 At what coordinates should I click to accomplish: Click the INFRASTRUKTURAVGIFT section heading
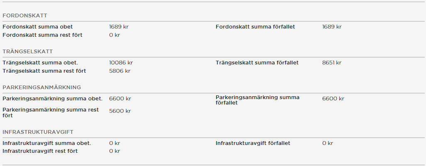pyautogui.click(x=38, y=132)
